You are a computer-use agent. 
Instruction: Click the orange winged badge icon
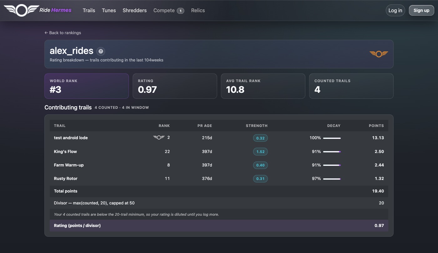pos(379,54)
